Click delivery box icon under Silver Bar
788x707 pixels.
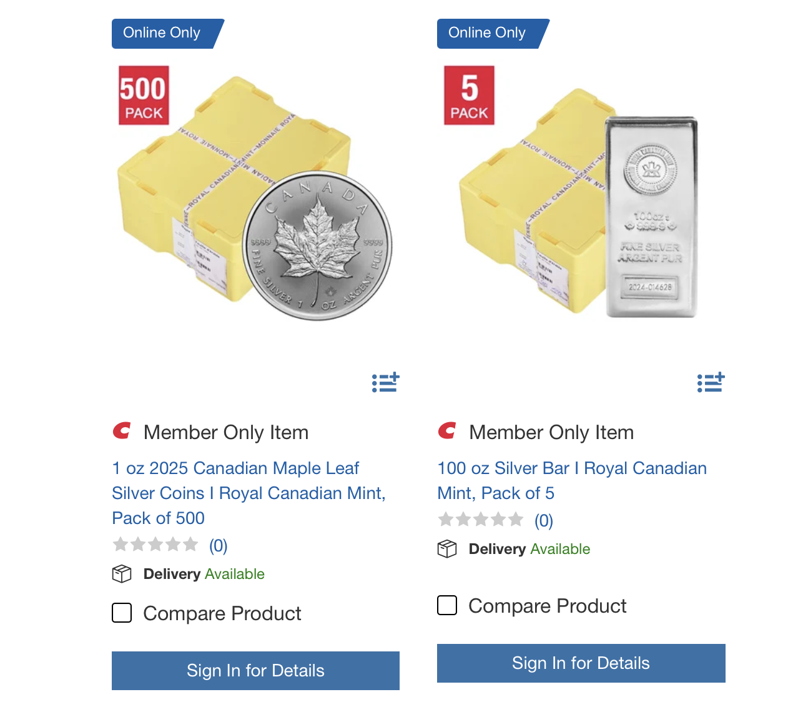pyautogui.click(x=447, y=549)
